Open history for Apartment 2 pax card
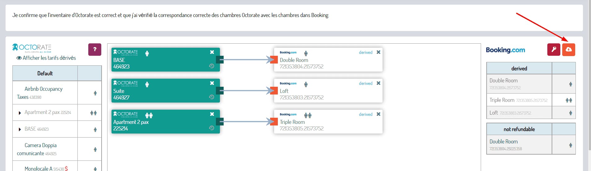Screen dimensions: 591x171 point(212,128)
